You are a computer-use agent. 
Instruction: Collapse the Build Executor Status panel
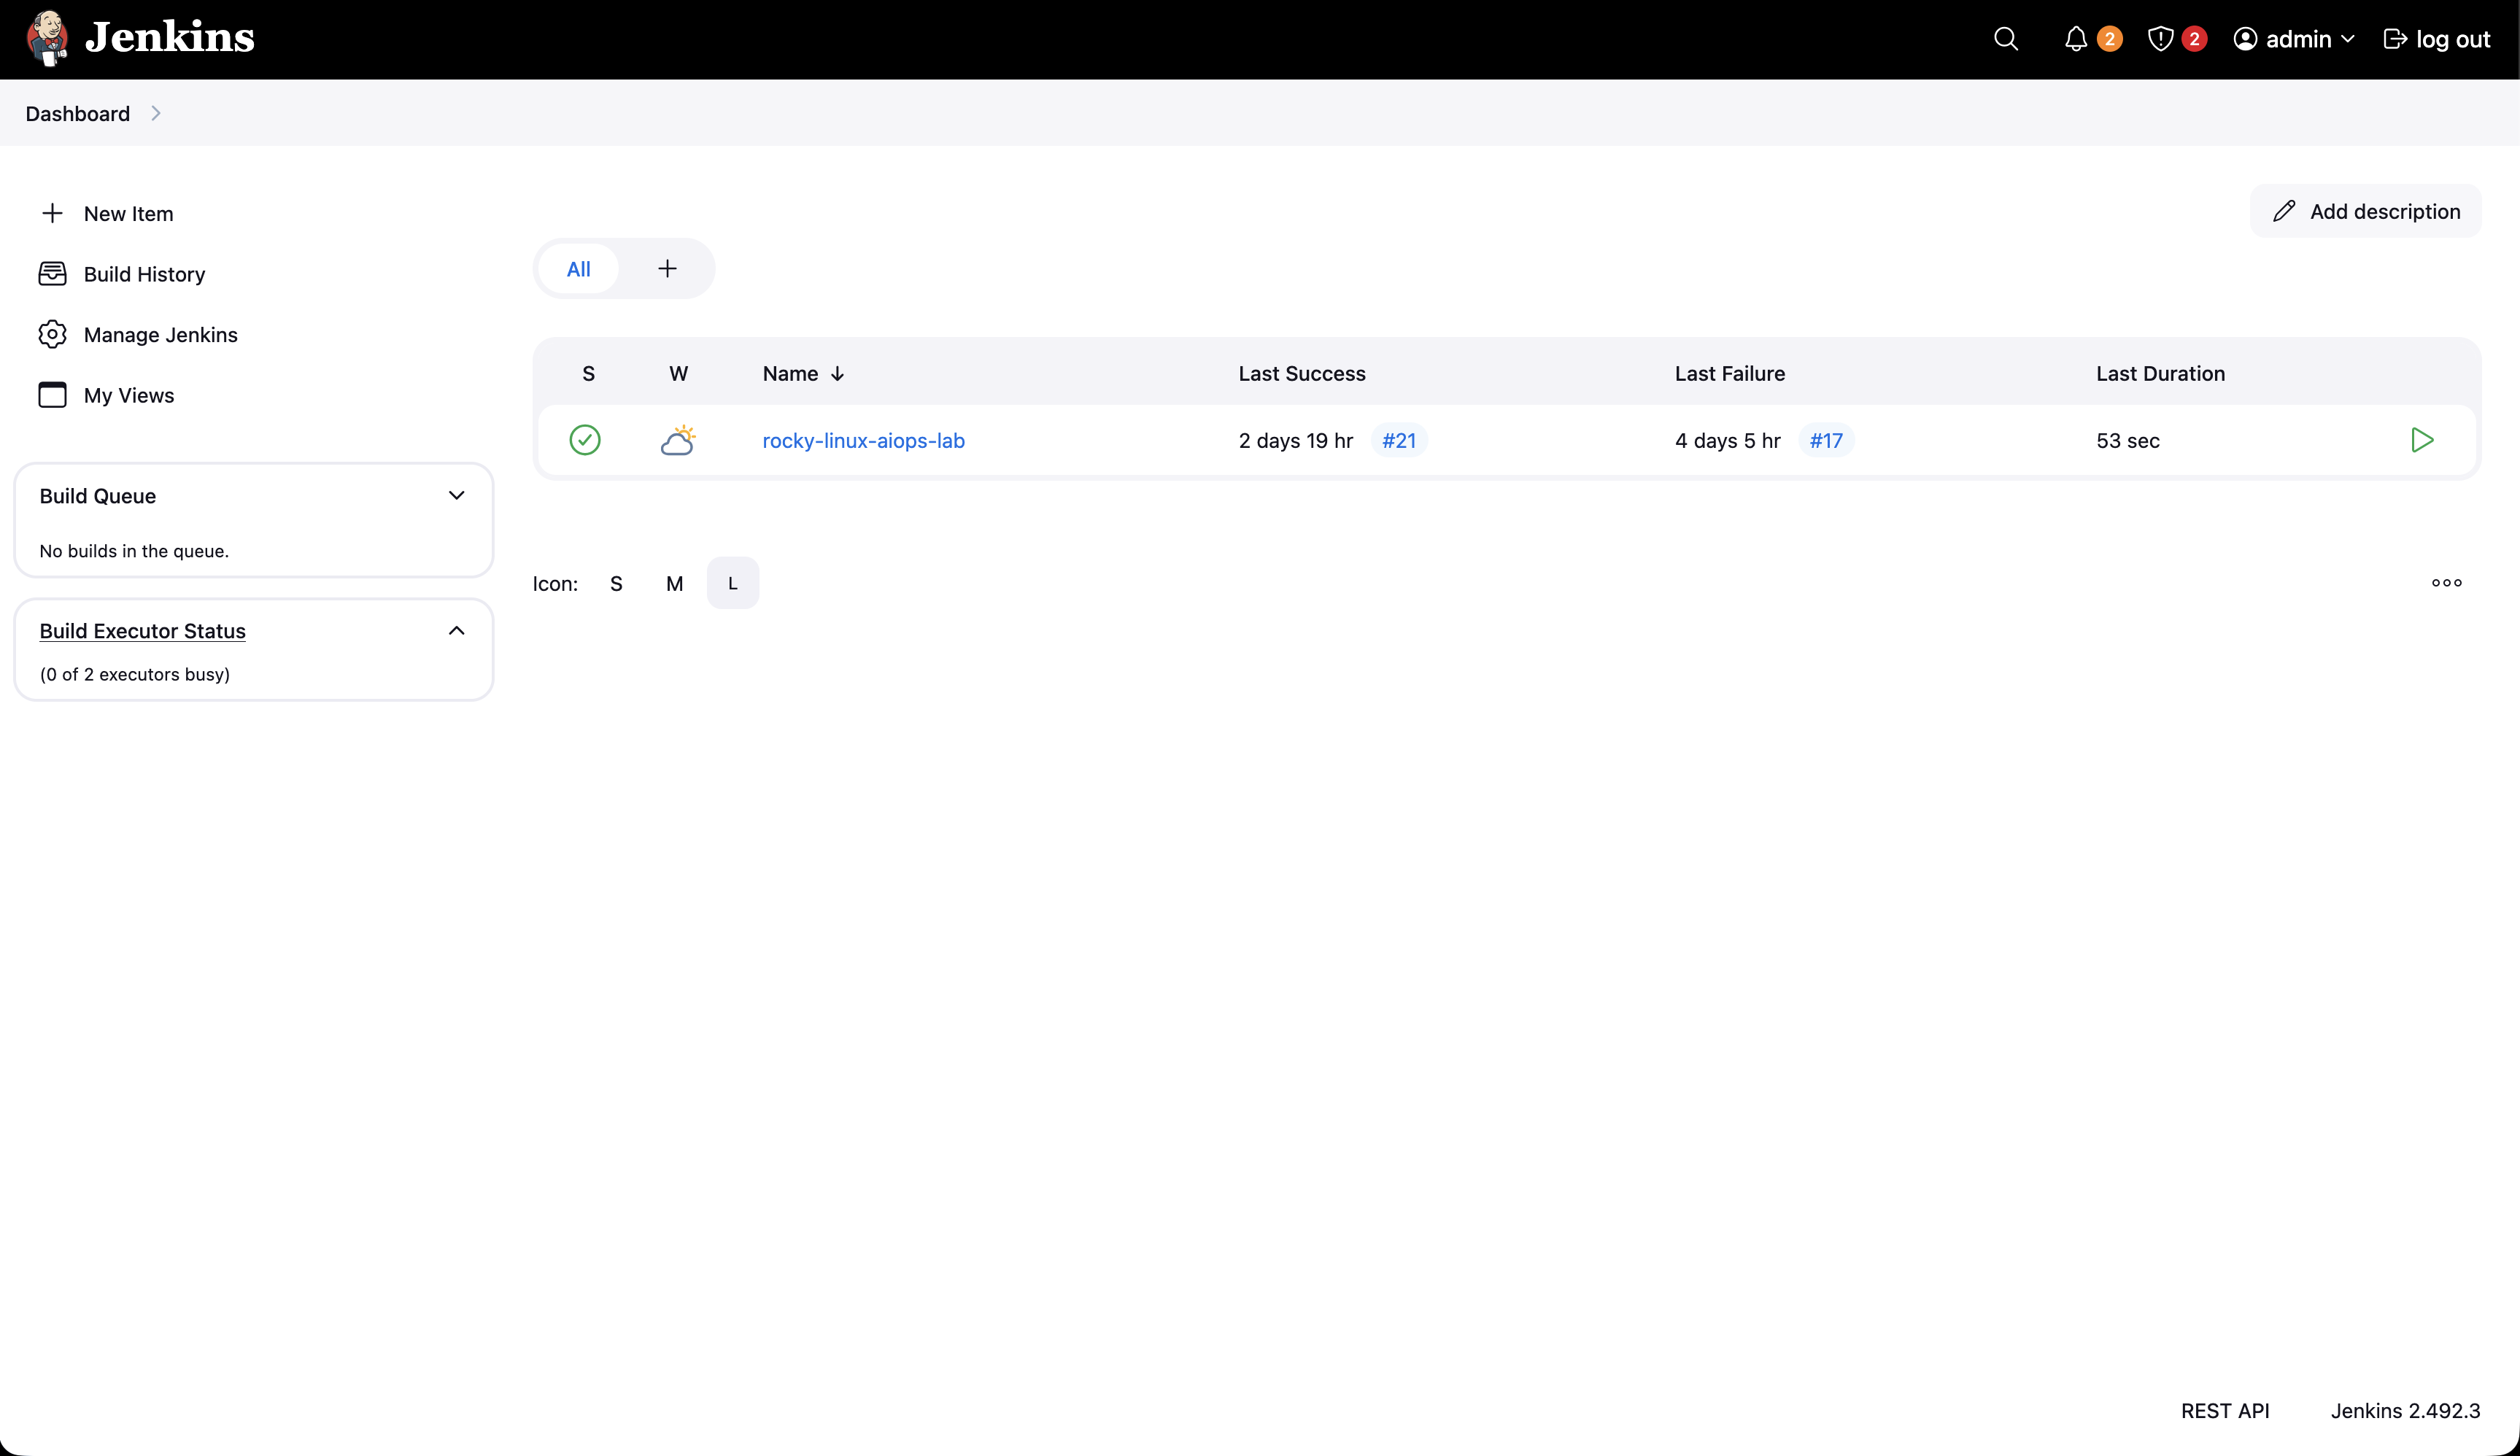[x=456, y=631]
